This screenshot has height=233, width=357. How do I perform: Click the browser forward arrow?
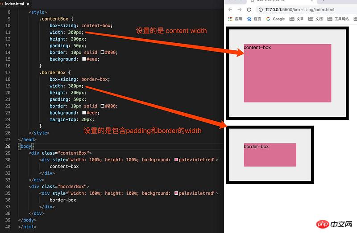click(240, 9)
